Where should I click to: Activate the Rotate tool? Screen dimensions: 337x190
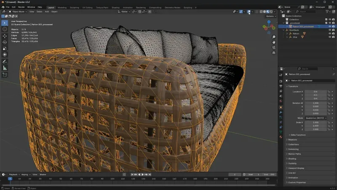[5, 42]
